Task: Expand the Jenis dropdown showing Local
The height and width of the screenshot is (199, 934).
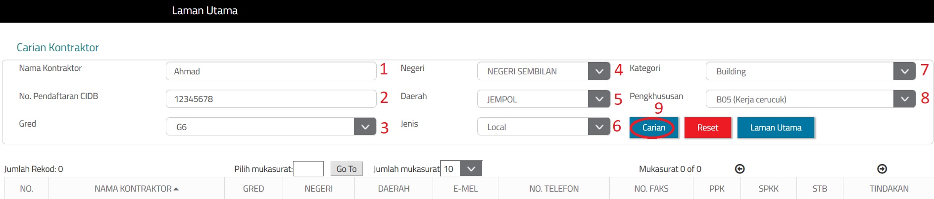Action: coord(599,127)
